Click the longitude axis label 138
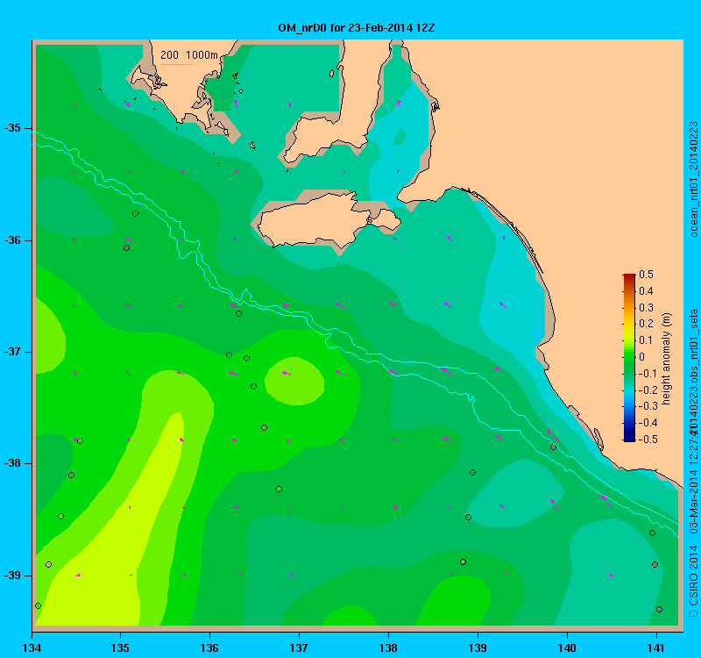701x658 pixels. 388,647
